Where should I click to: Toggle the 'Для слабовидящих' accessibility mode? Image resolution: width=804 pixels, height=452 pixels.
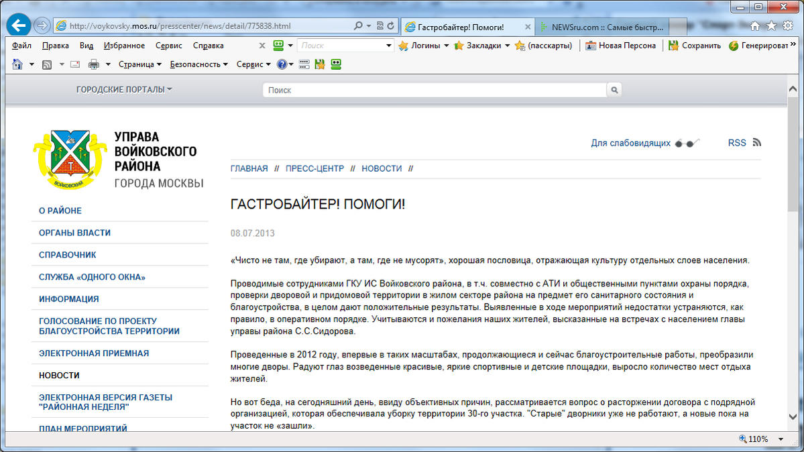pos(630,143)
